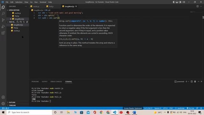Viewport: 204px width, 115px height.
Task: Switch to the Debug Console tab
Action: click(56, 81)
